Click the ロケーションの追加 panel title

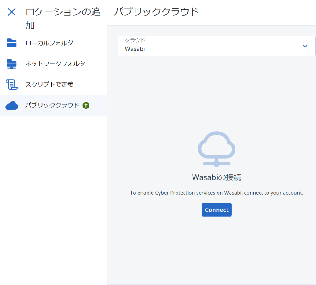coord(63,18)
